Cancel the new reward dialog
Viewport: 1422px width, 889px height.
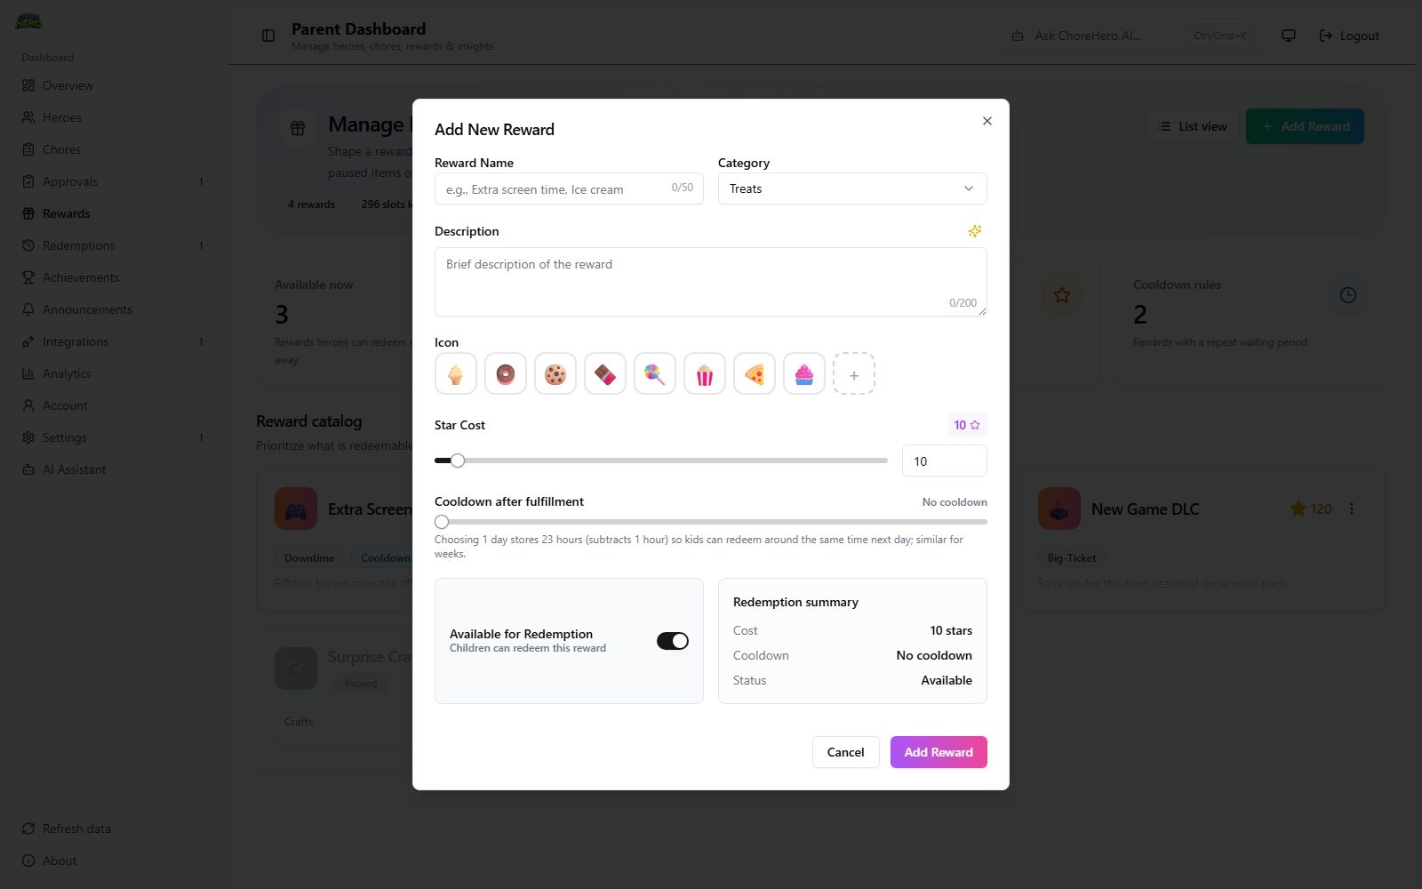845,752
